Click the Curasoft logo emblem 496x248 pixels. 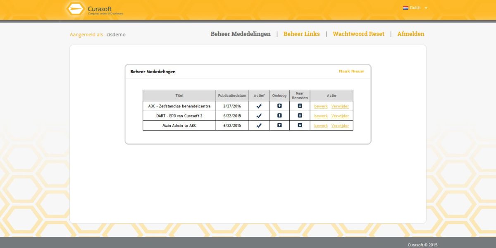(75, 8)
